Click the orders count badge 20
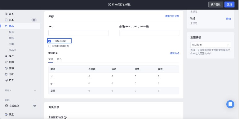The width and height of the screenshot is (239, 119). coord(34,20)
